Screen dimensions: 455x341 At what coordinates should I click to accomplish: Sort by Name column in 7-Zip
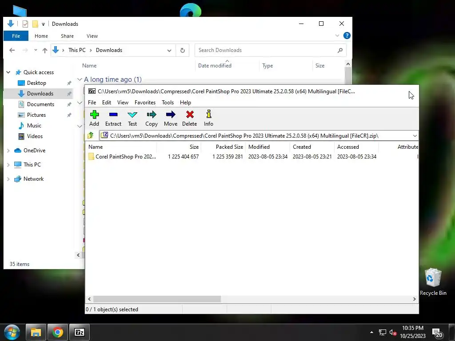(x=121, y=147)
